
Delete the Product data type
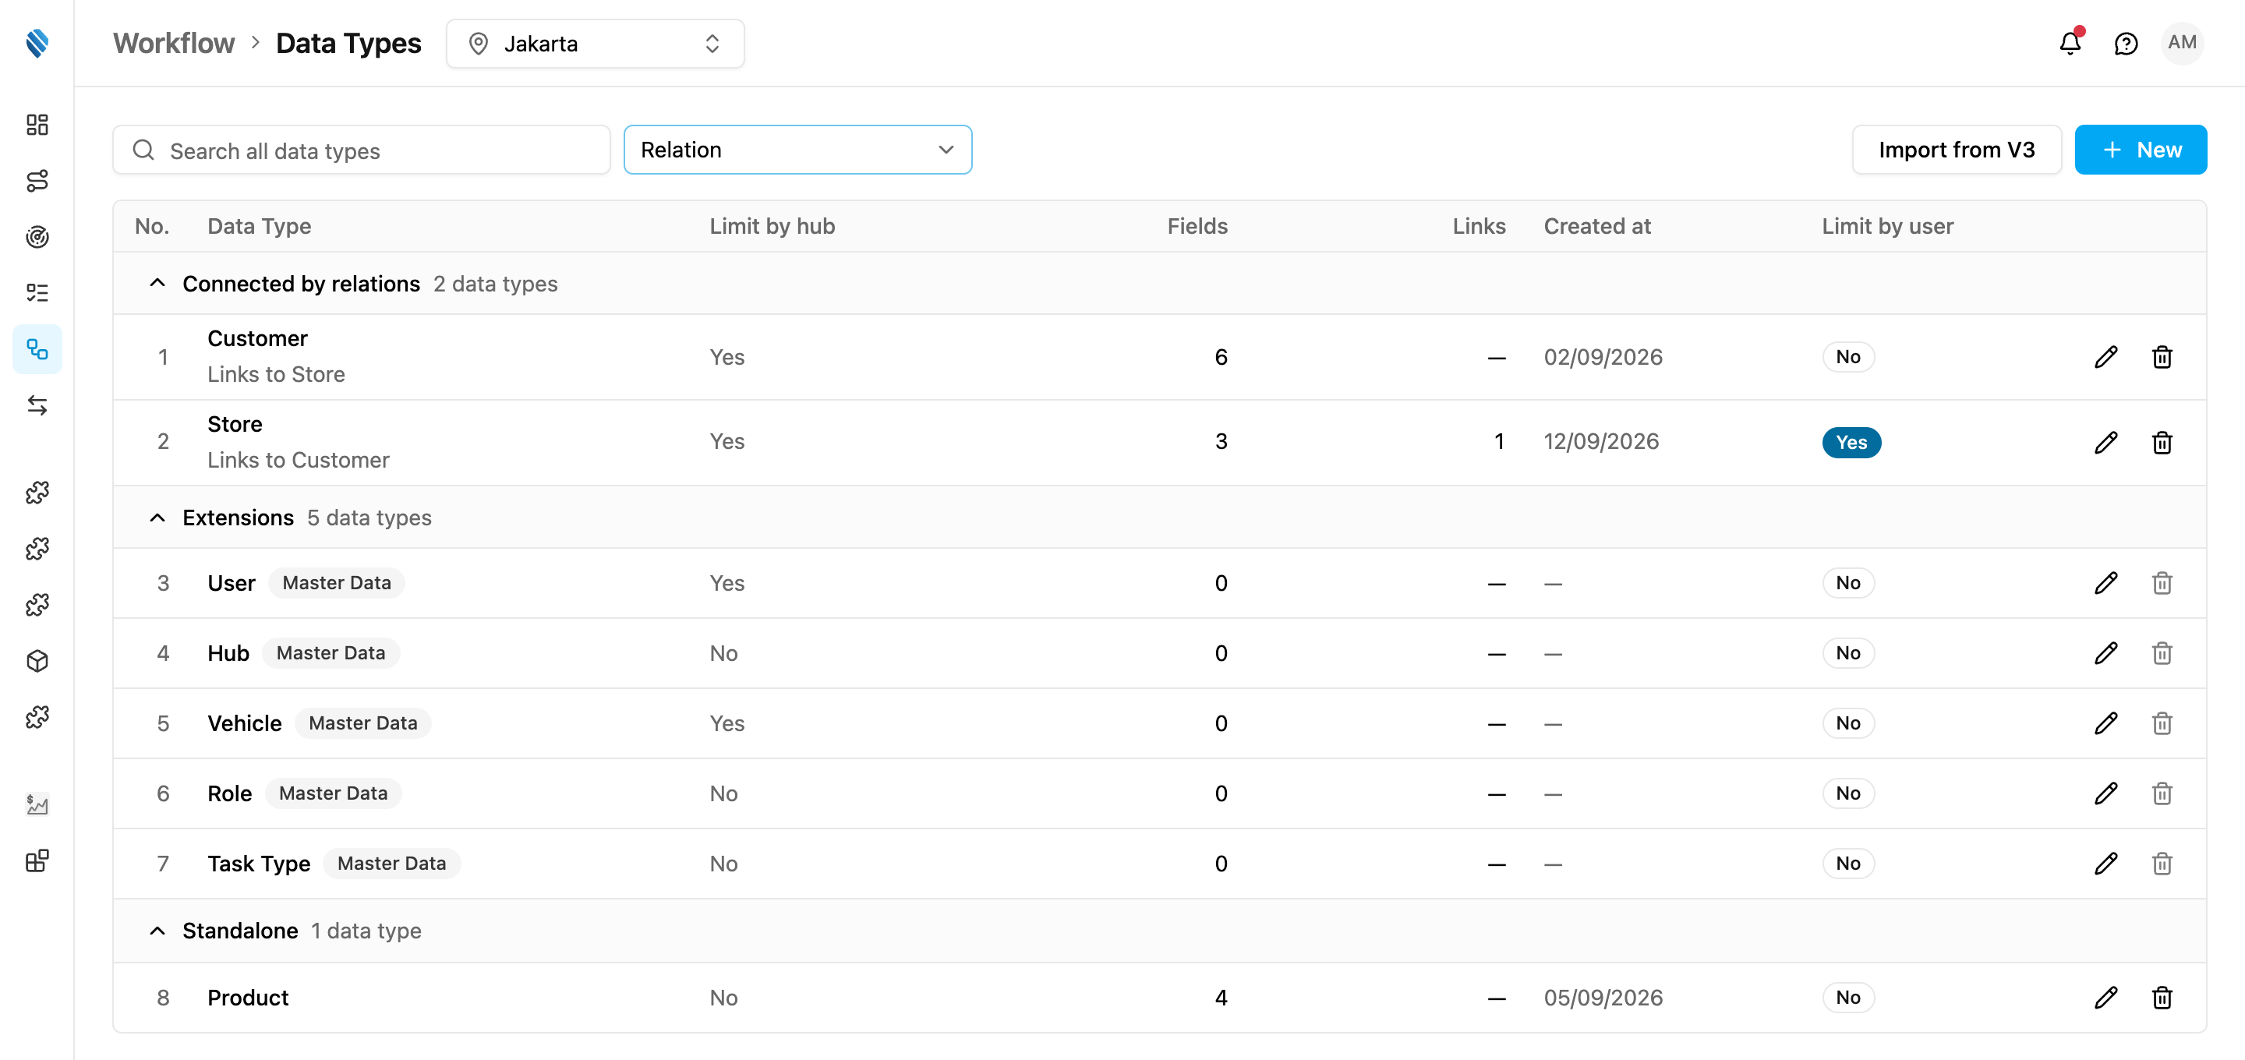pyautogui.click(x=2162, y=997)
